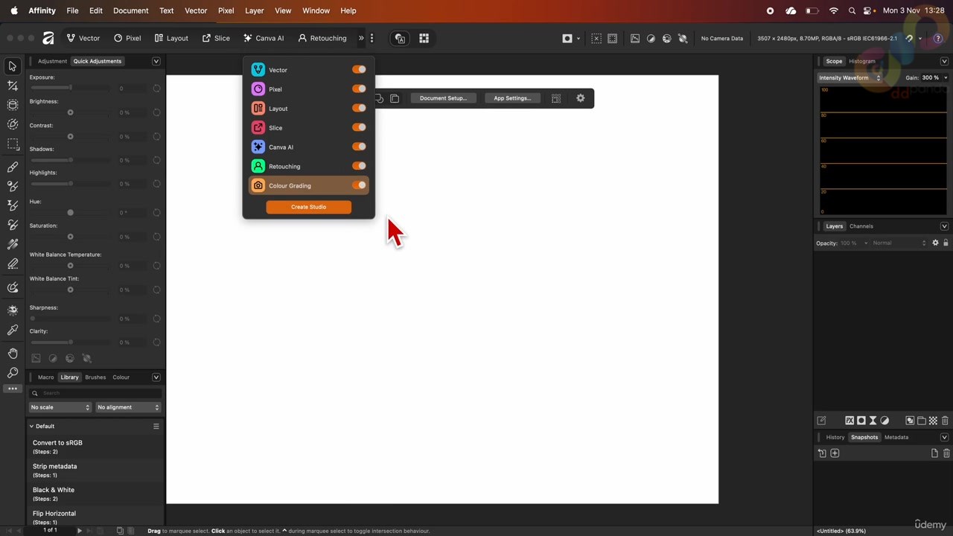Switch to the Channels tab
The width and height of the screenshot is (953, 536).
(861, 226)
